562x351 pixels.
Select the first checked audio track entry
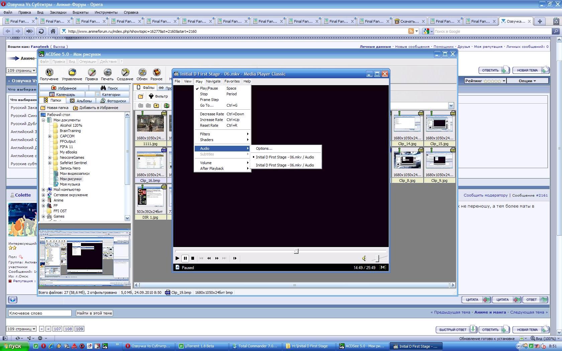(x=286, y=157)
